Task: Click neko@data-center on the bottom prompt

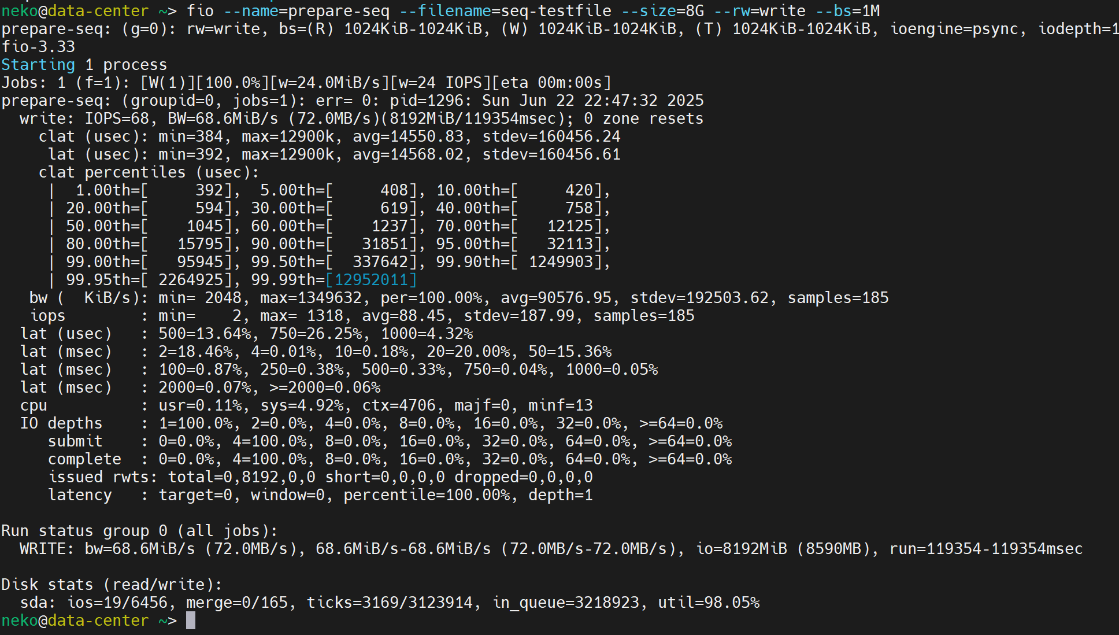Action: click(x=75, y=621)
